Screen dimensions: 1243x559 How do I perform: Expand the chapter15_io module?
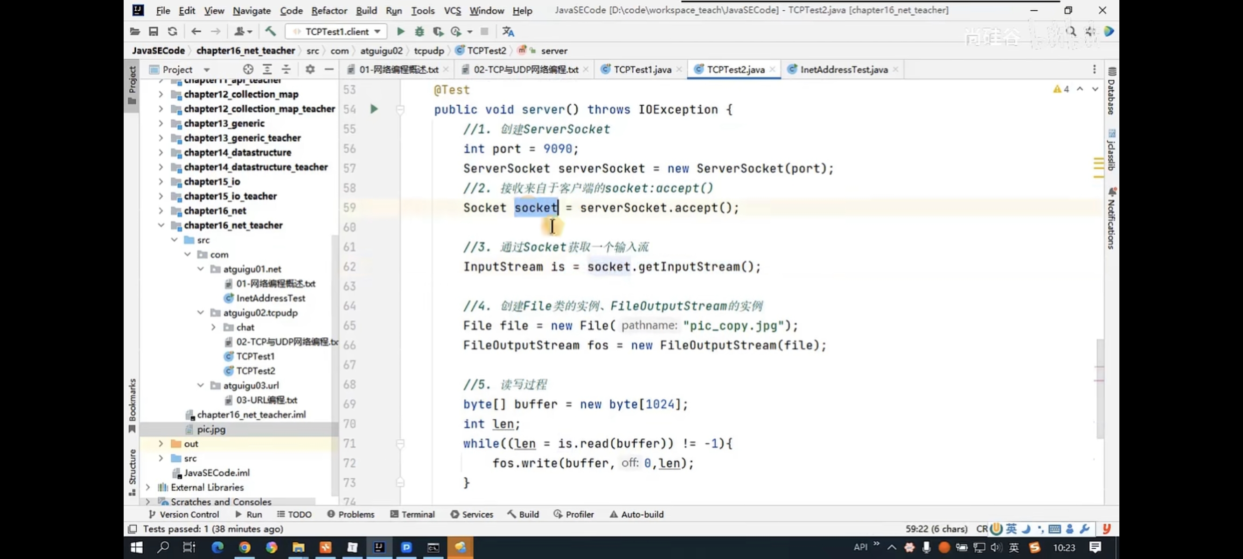pyautogui.click(x=161, y=182)
